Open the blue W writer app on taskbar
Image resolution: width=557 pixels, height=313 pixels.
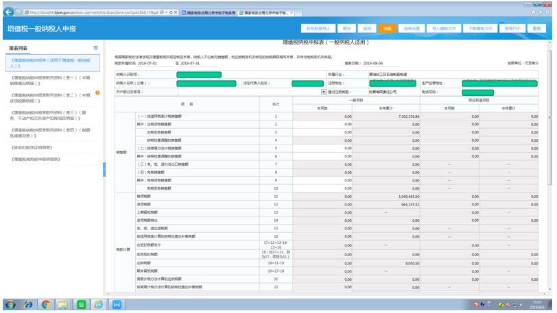click(117, 305)
